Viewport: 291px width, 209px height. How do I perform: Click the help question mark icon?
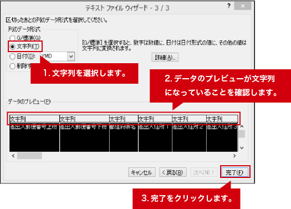click(x=229, y=6)
